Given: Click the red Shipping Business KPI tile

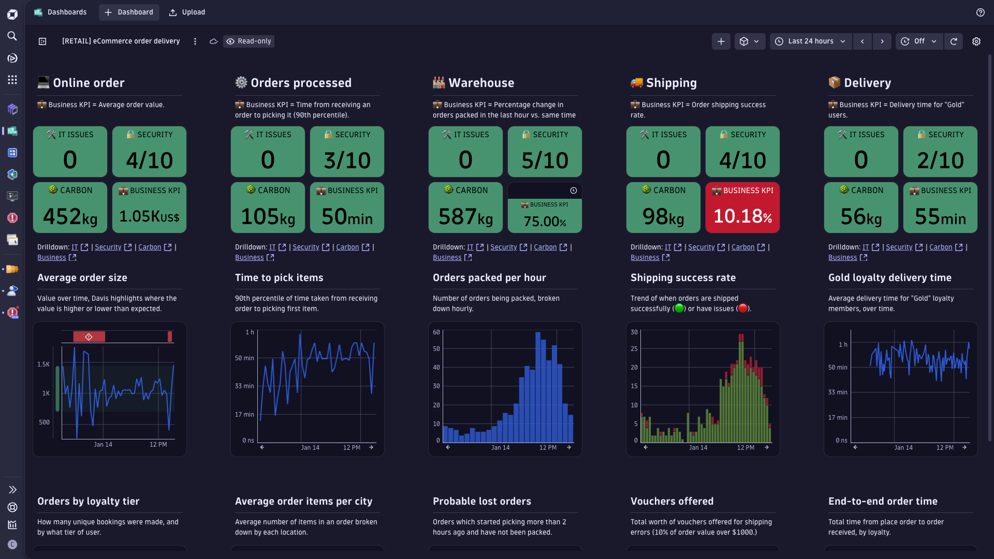Looking at the screenshot, I should (x=742, y=208).
